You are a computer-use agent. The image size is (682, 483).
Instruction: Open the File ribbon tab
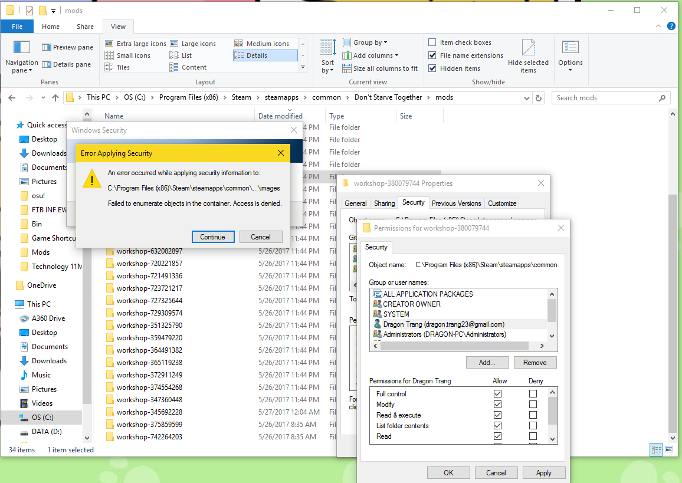(x=17, y=27)
